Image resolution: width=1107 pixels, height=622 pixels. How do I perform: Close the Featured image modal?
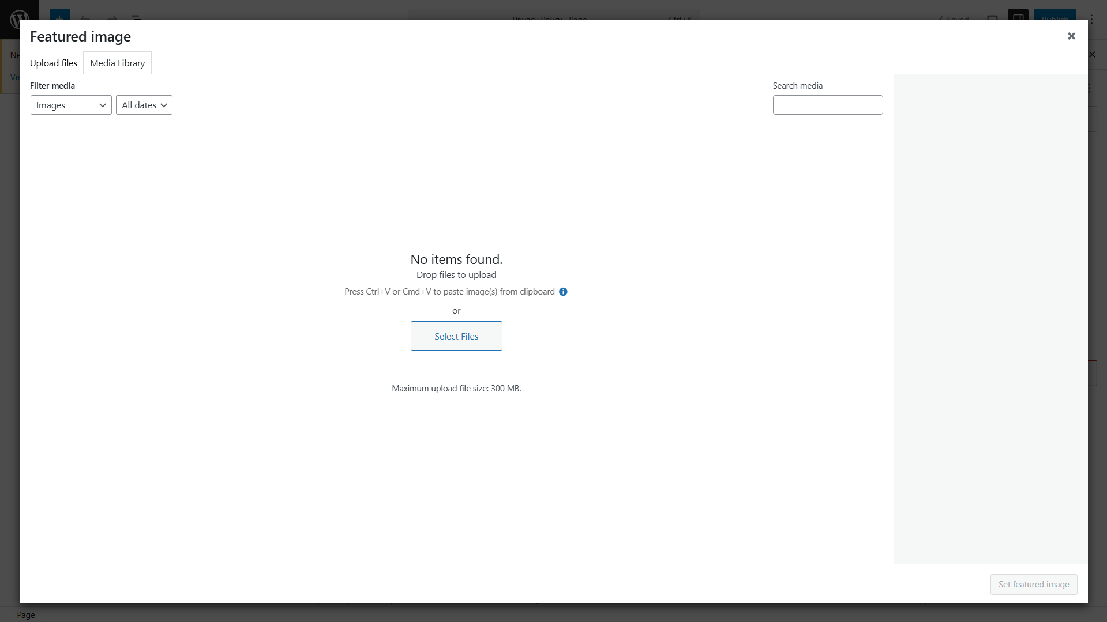(1071, 36)
